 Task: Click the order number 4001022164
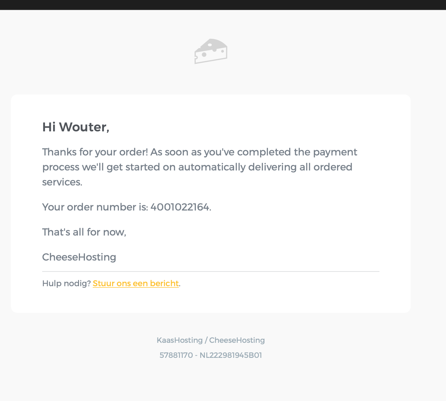[x=180, y=207]
